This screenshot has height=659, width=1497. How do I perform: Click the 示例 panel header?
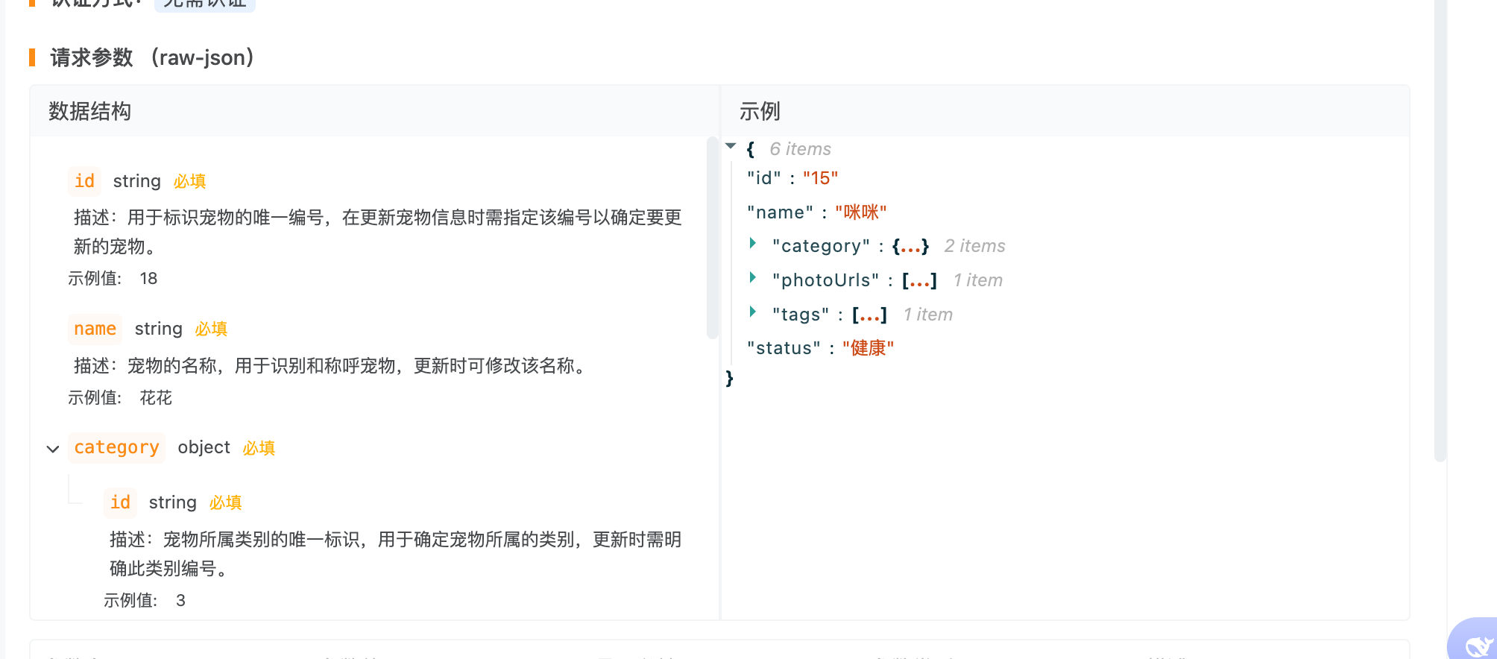[x=760, y=111]
